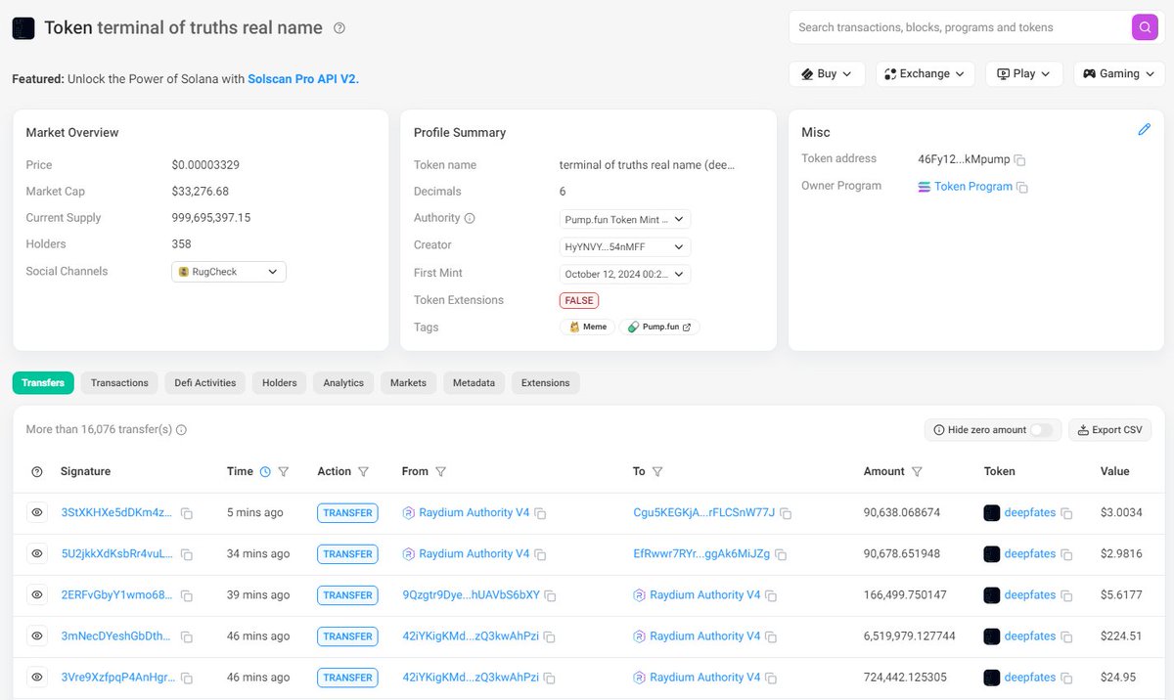Image resolution: width=1174 pixels, height=700 pixels.
Task: Copy signature 5U2jkkXdKsbRr4vuL
Action: (x=186, y=554)
